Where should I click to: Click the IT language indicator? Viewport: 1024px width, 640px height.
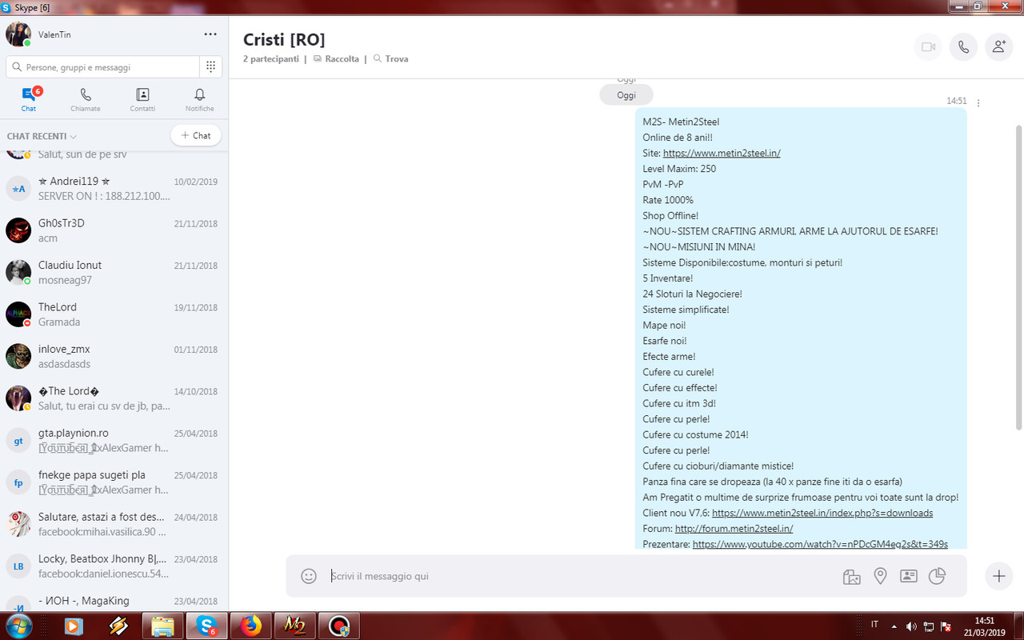[874, 625]
